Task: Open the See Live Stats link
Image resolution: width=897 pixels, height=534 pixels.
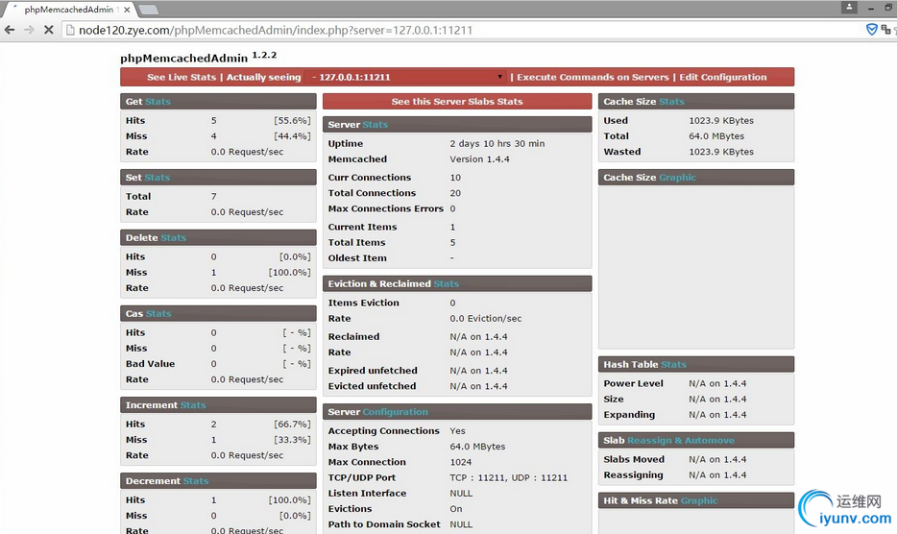Action: (182, 77)
